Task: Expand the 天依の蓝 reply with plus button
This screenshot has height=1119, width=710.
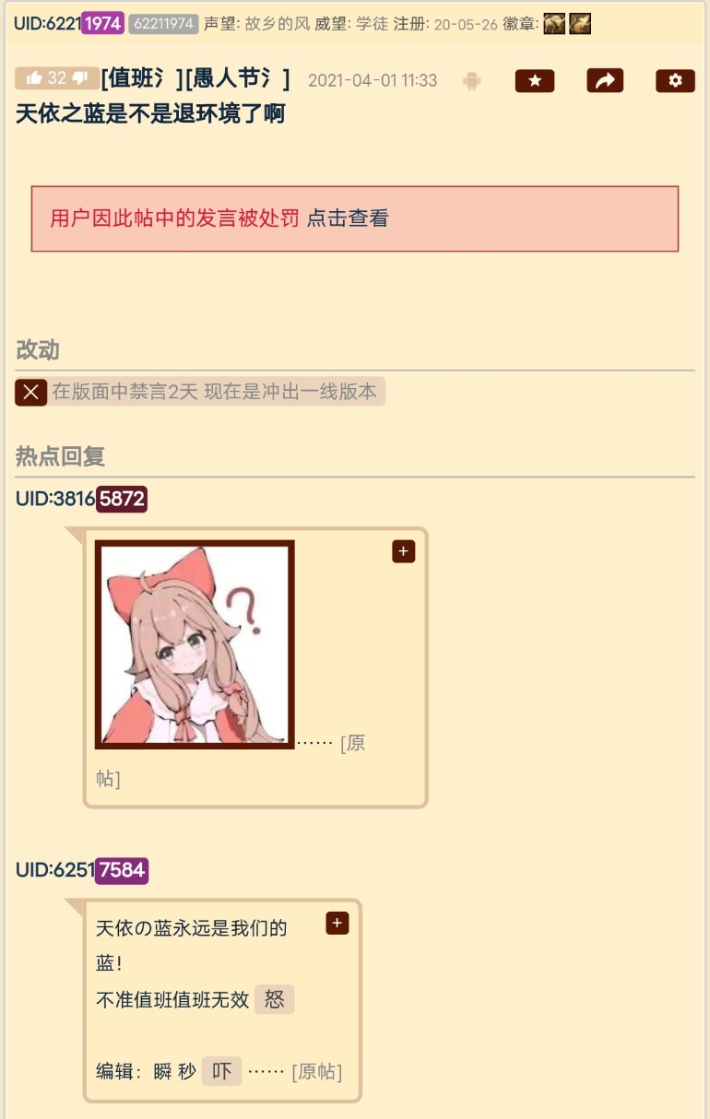Action: [337, 923]
